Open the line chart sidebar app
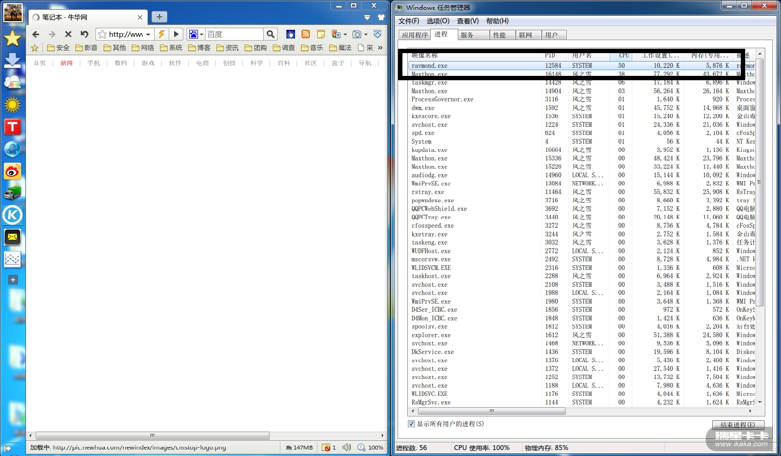781x456 pixels. pos(12,259)
